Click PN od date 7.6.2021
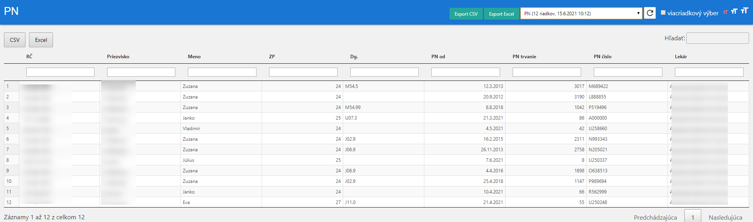This screenshot has width=753, height=222. point(495,160)
